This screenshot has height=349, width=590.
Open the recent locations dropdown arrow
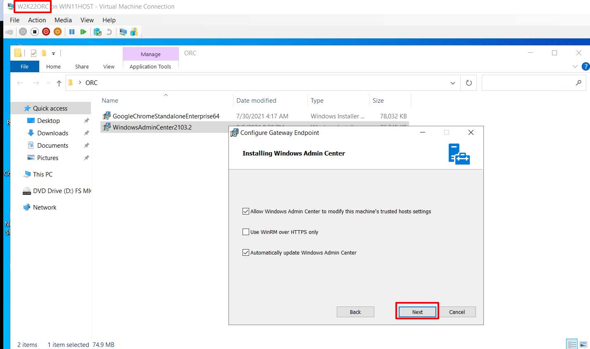[48, 83]
